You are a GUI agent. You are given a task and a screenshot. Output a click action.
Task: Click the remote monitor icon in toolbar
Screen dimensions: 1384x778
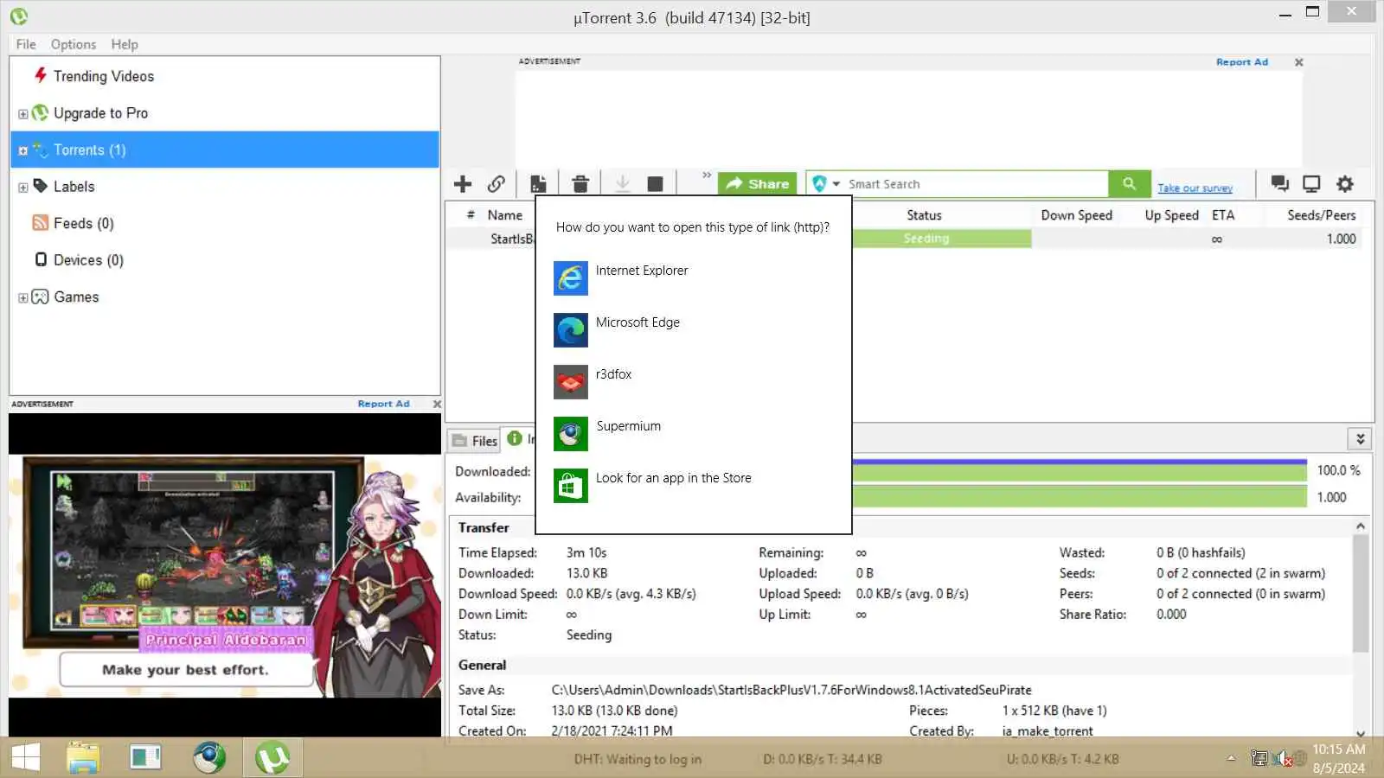(1311, 183)
